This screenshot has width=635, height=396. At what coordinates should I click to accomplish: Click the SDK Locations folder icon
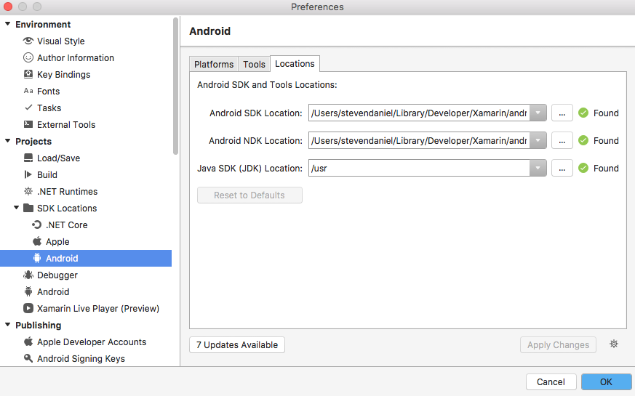tap(28, 208)
